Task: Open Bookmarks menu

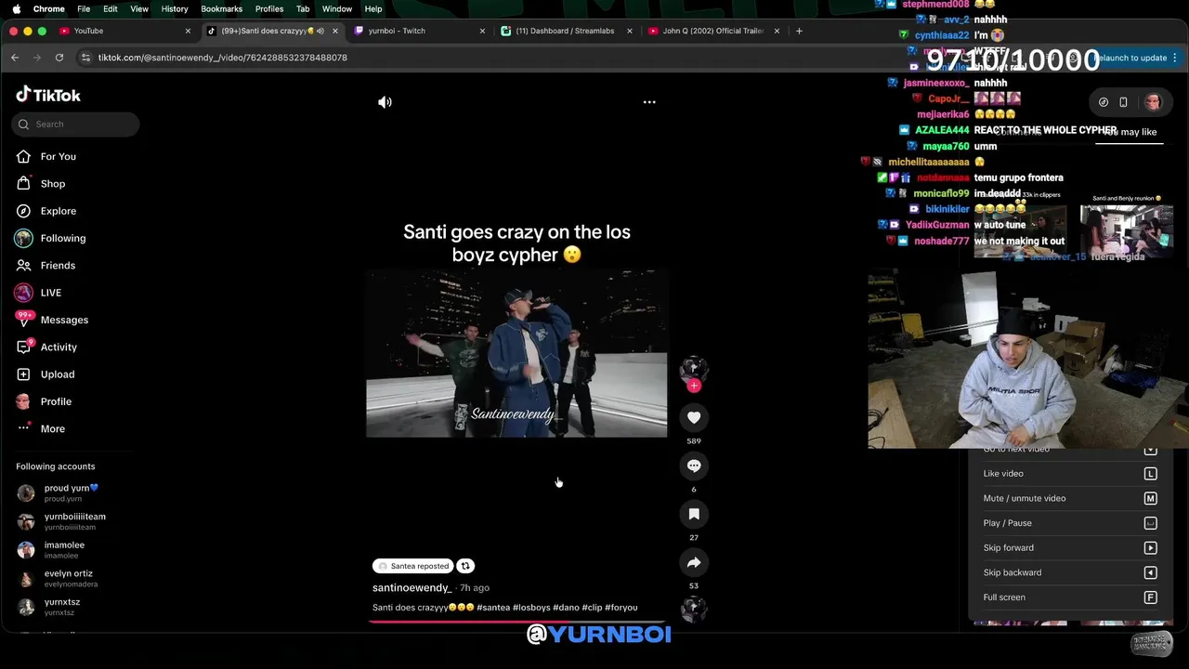Action: [221, 8]
